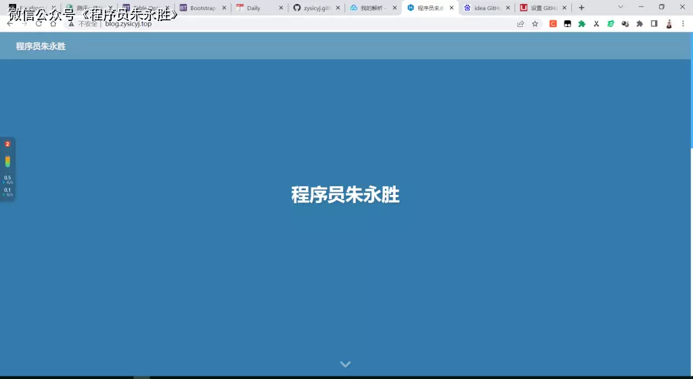Viewport: 693px width, 379px height.
Task: Switch to the Bootstrap tab
Action: coord(202,8)
